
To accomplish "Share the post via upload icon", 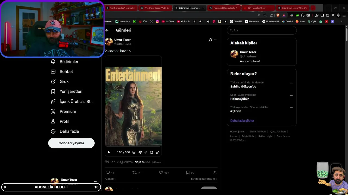I will (x=215, y=173).
